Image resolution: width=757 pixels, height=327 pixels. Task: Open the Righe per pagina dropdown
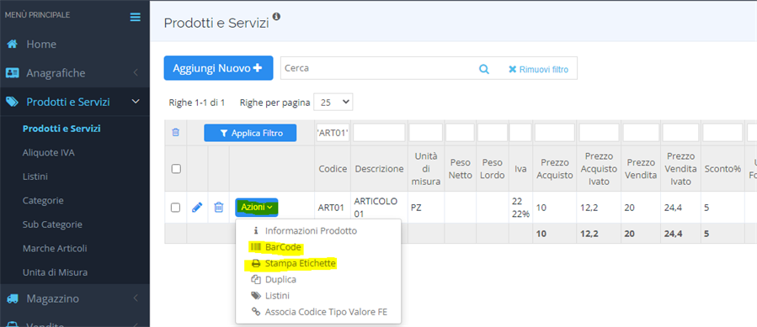(x=333, y=103)
